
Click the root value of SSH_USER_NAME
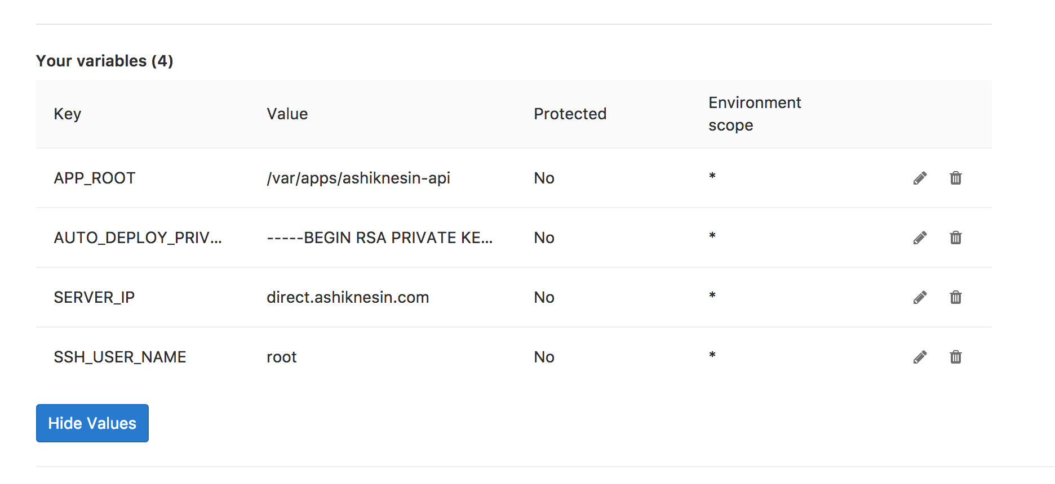(x=282, y=357)
